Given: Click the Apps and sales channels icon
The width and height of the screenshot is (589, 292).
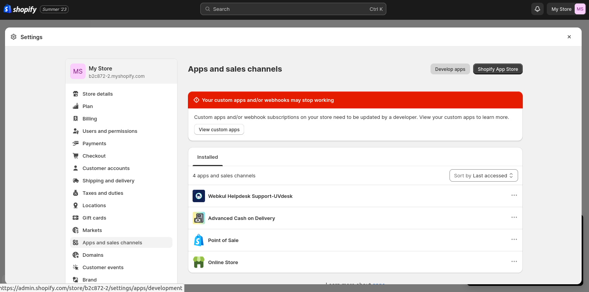Looking at the screenshot, I should [76, 242].
